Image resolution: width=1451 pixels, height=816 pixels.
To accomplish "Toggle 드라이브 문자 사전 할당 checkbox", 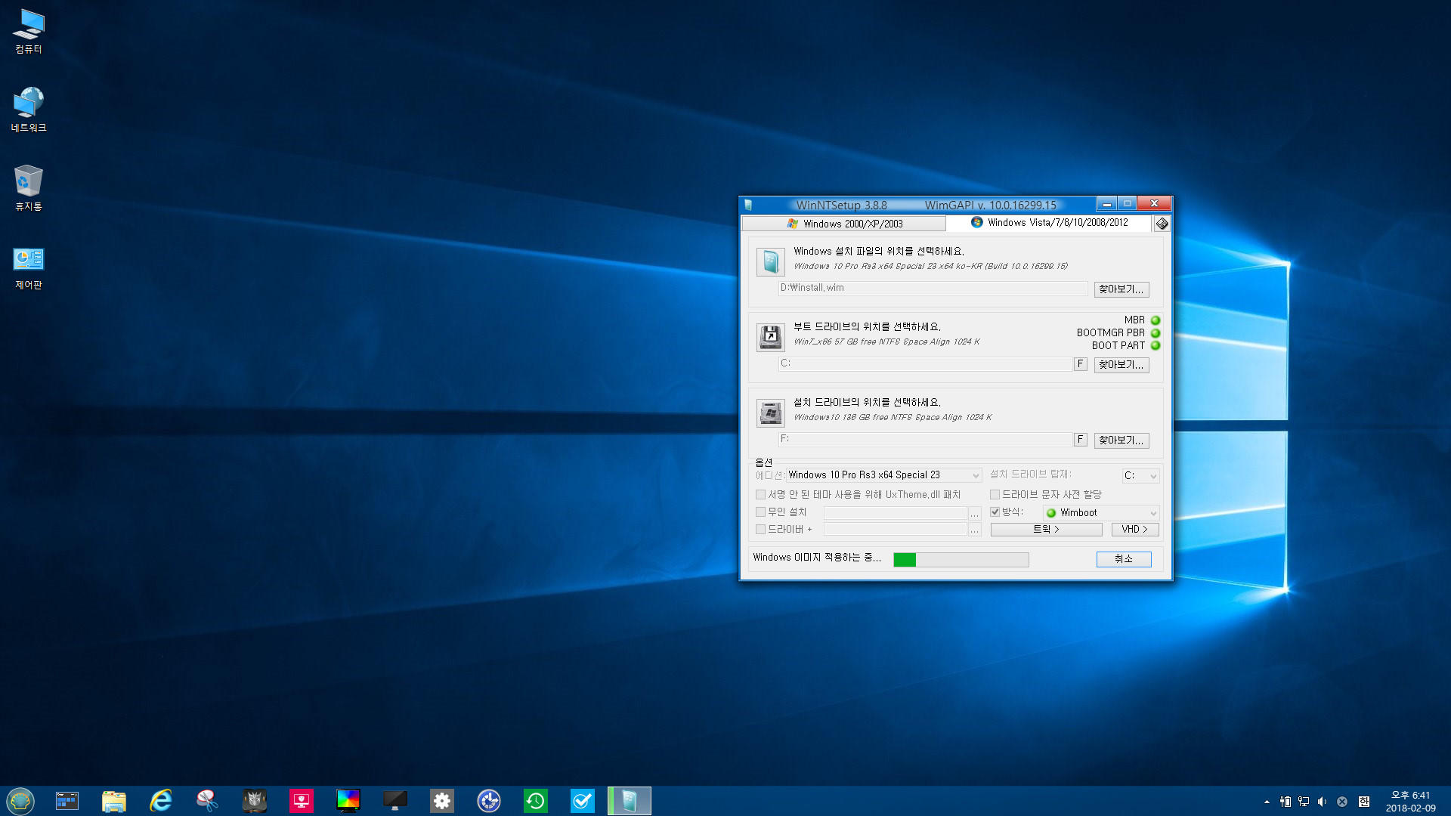I will 995,495.
